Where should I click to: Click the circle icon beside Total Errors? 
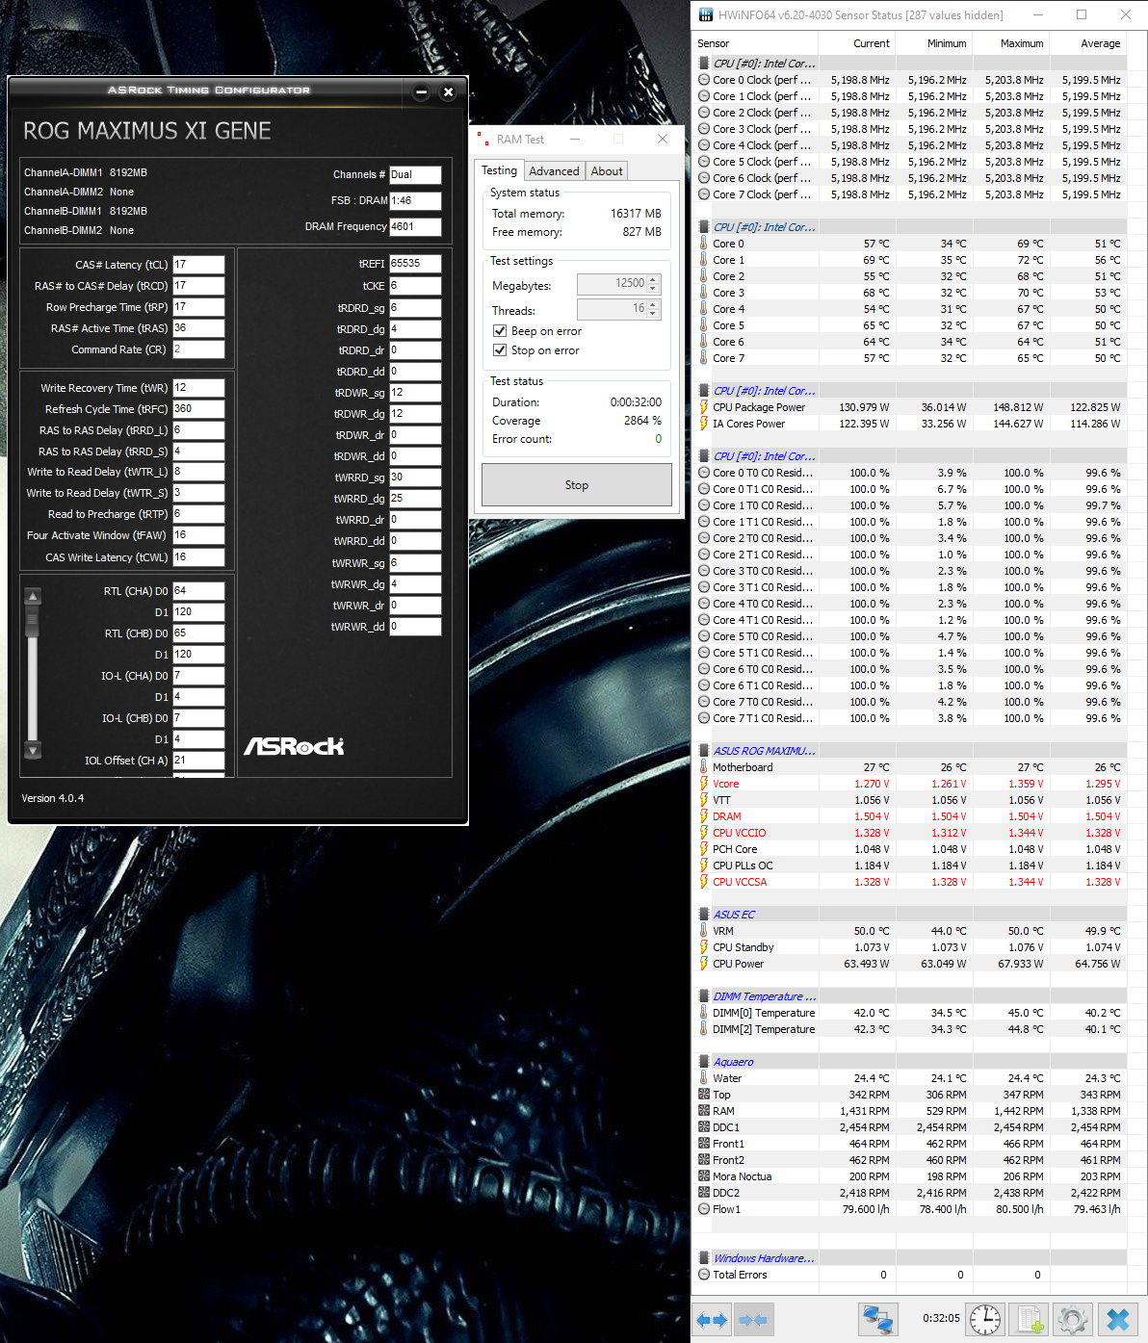(704, 1275)
